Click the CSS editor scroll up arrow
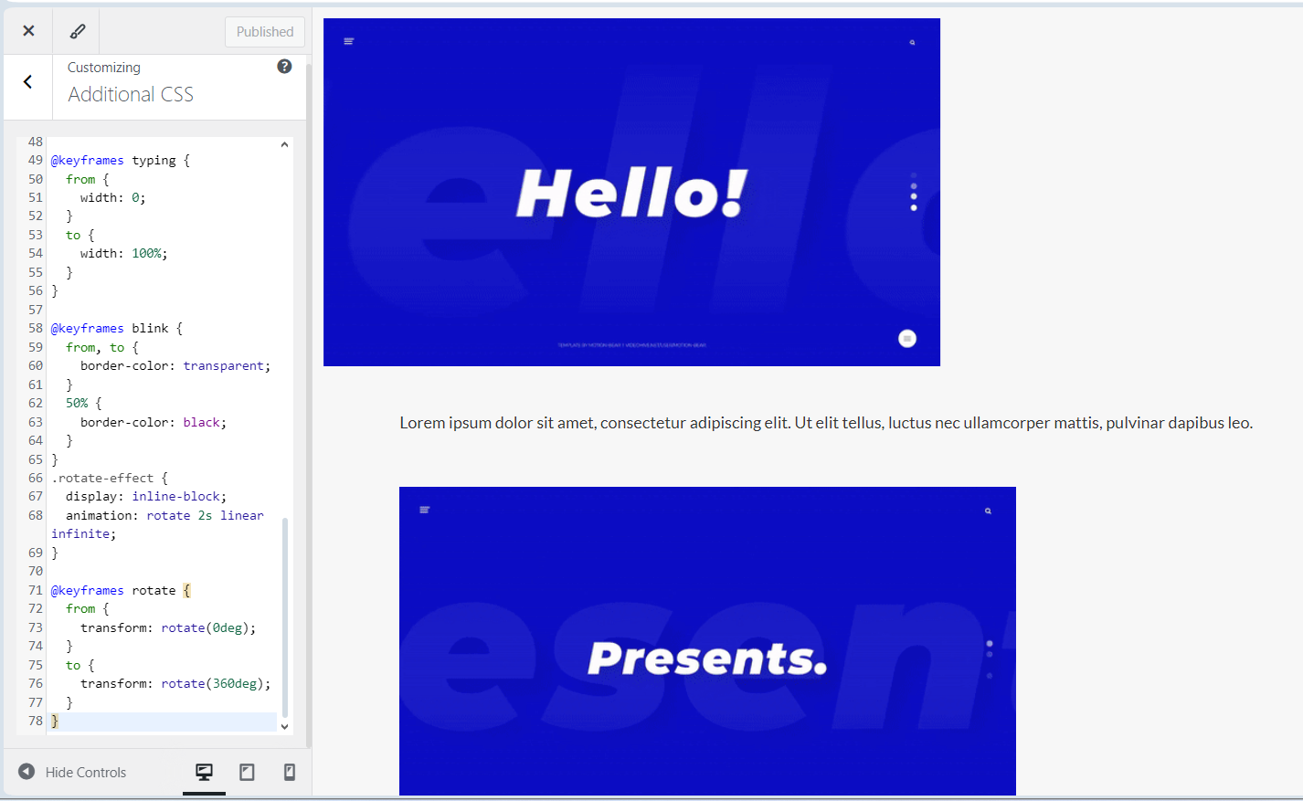Screen dimensions: 1303x801 tap(285, 144)
